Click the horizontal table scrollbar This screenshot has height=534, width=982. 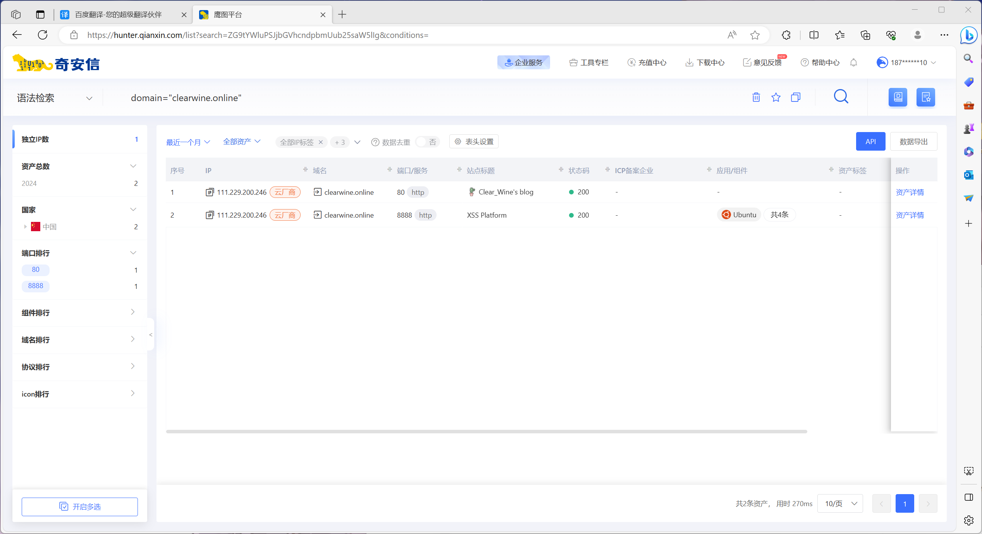[487, 431]
